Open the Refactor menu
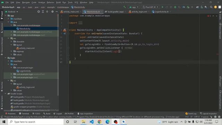Image resolution: width=222 pixels, height=125 pixels. (50, 2)
